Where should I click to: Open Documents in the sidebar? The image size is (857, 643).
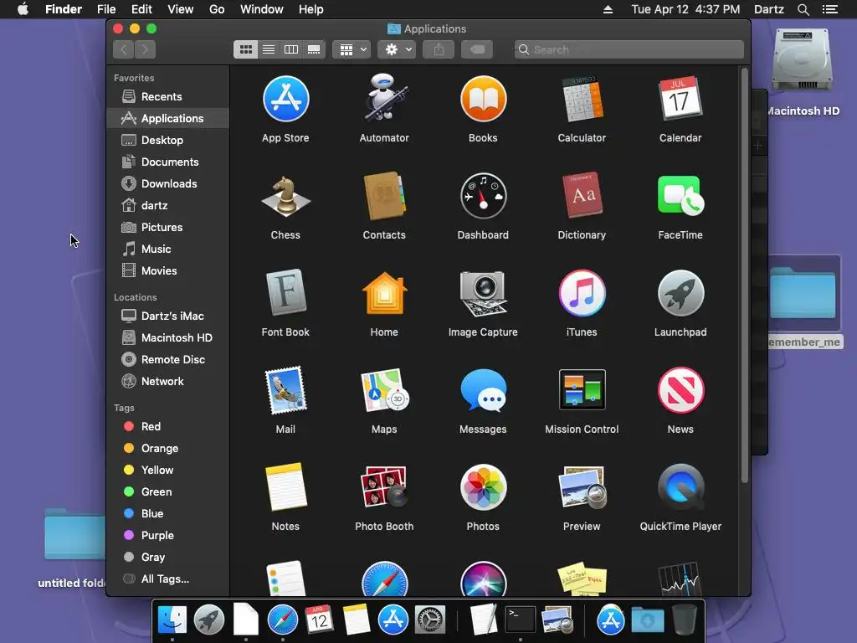(x=167, y=162)
